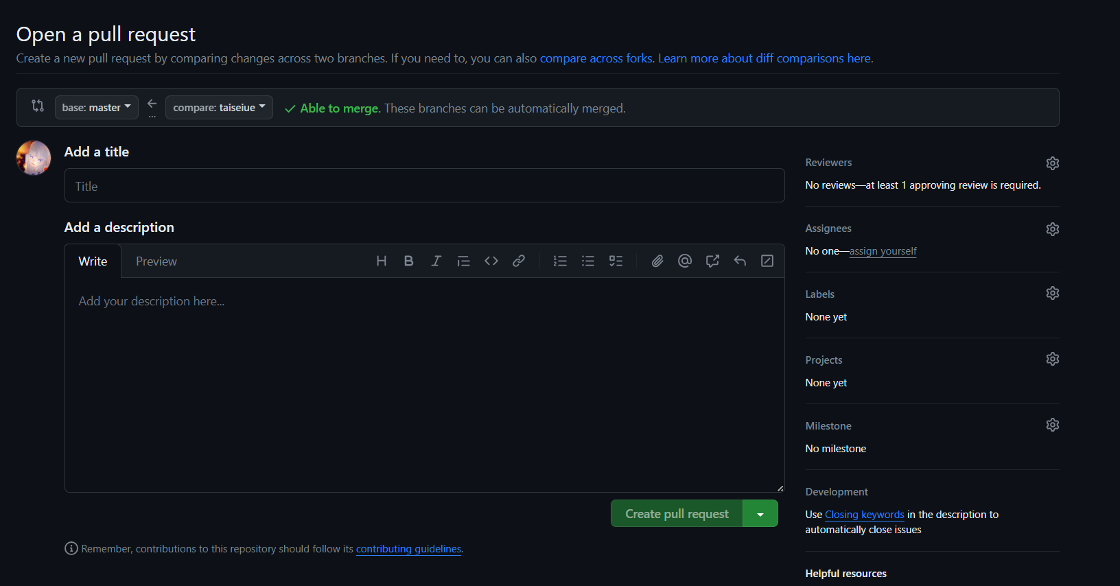Add a task list with checkboxes
The image size is (1120, 586).
tap(616, 261)
